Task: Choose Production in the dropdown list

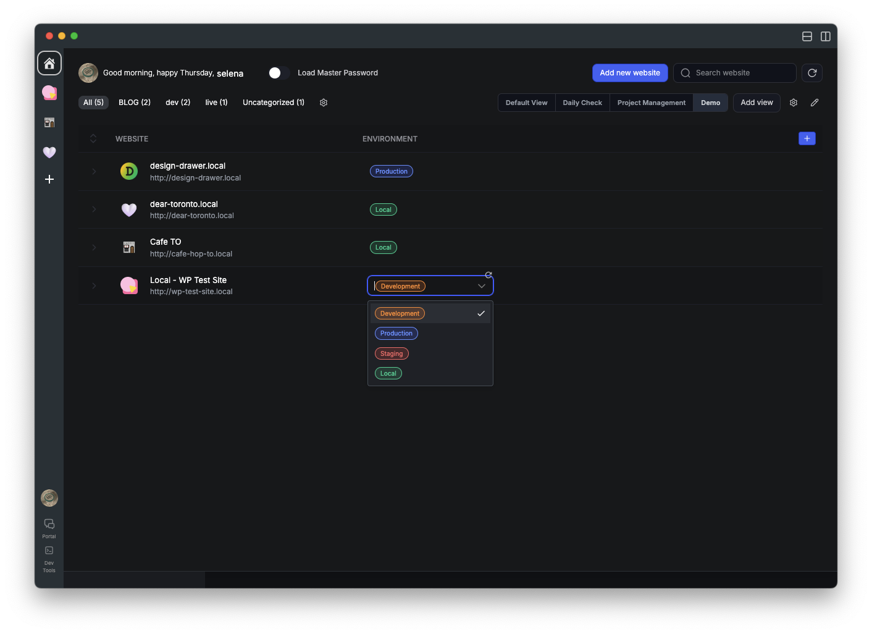Action: (396, 333)
